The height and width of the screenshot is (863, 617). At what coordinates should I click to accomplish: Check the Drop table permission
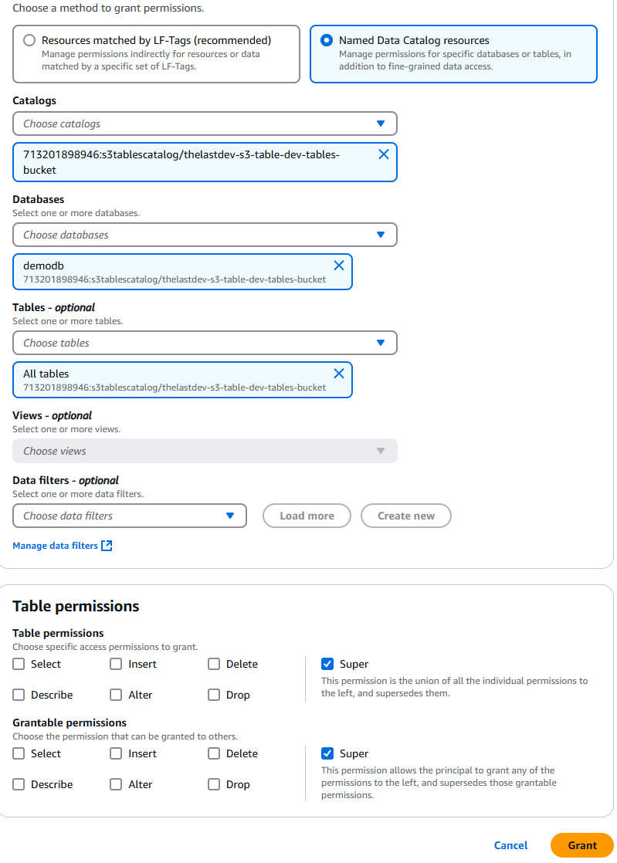point(214,695)
